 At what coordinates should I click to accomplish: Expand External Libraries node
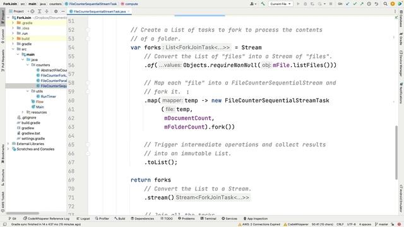click(x=8, y=144)
